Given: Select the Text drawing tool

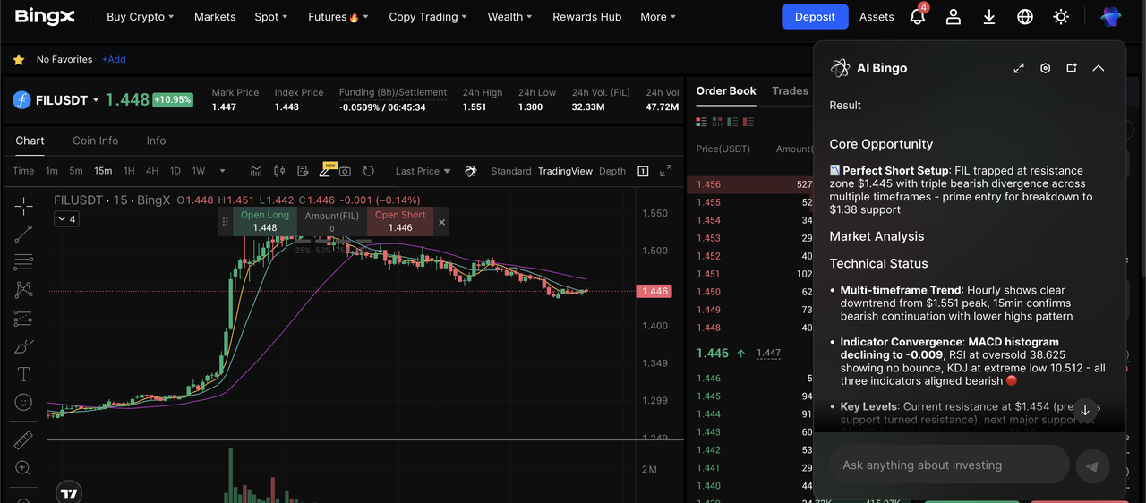Looking at the screenshot, I should pos(23,374).
